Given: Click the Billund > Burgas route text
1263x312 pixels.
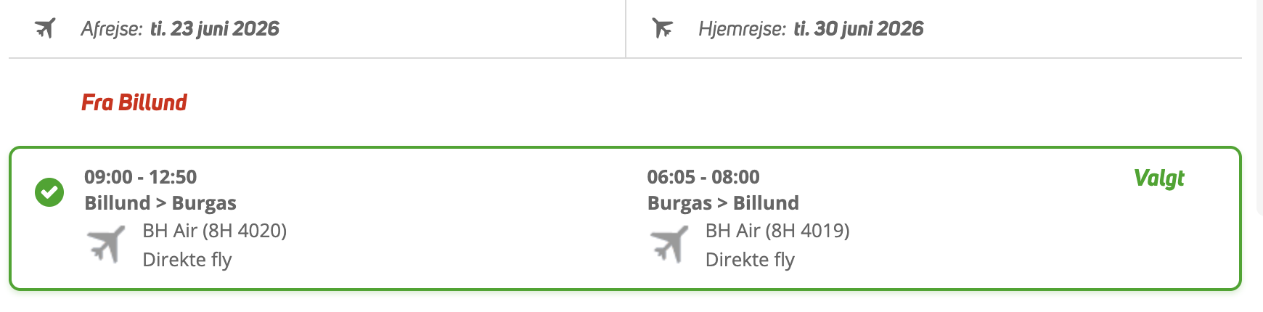Looking at the screenshot, I should (x=160, y=203).
